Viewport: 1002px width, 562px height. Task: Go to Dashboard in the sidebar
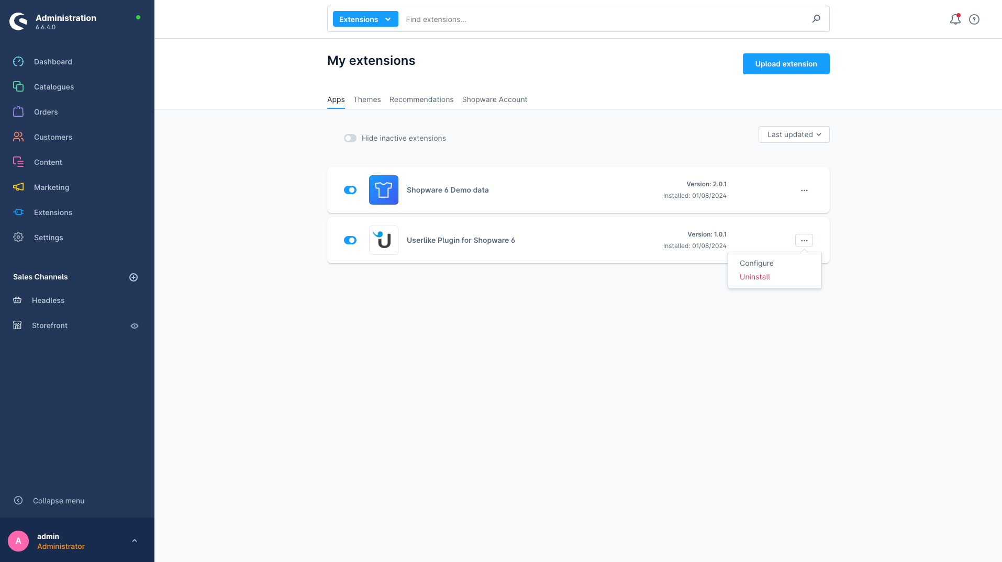(x=53, y=62)
